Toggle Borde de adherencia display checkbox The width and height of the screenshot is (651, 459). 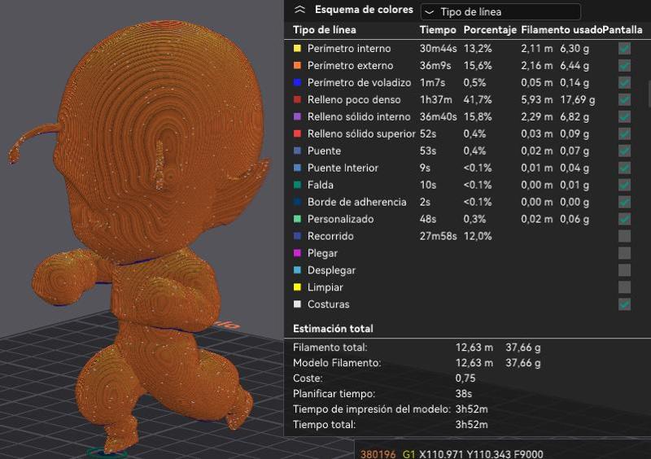[624, 202]
